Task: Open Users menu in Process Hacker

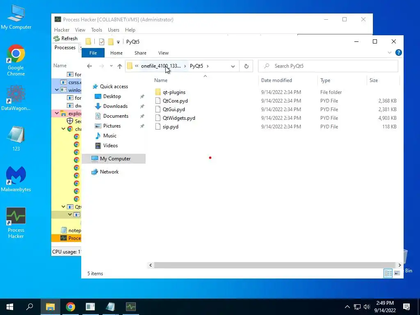Action: click(114, 30)
